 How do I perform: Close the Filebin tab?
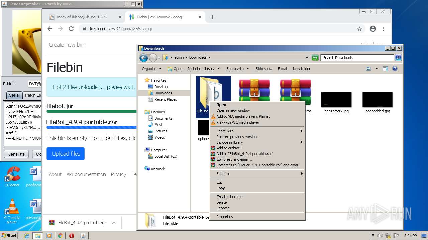point(200,17)
